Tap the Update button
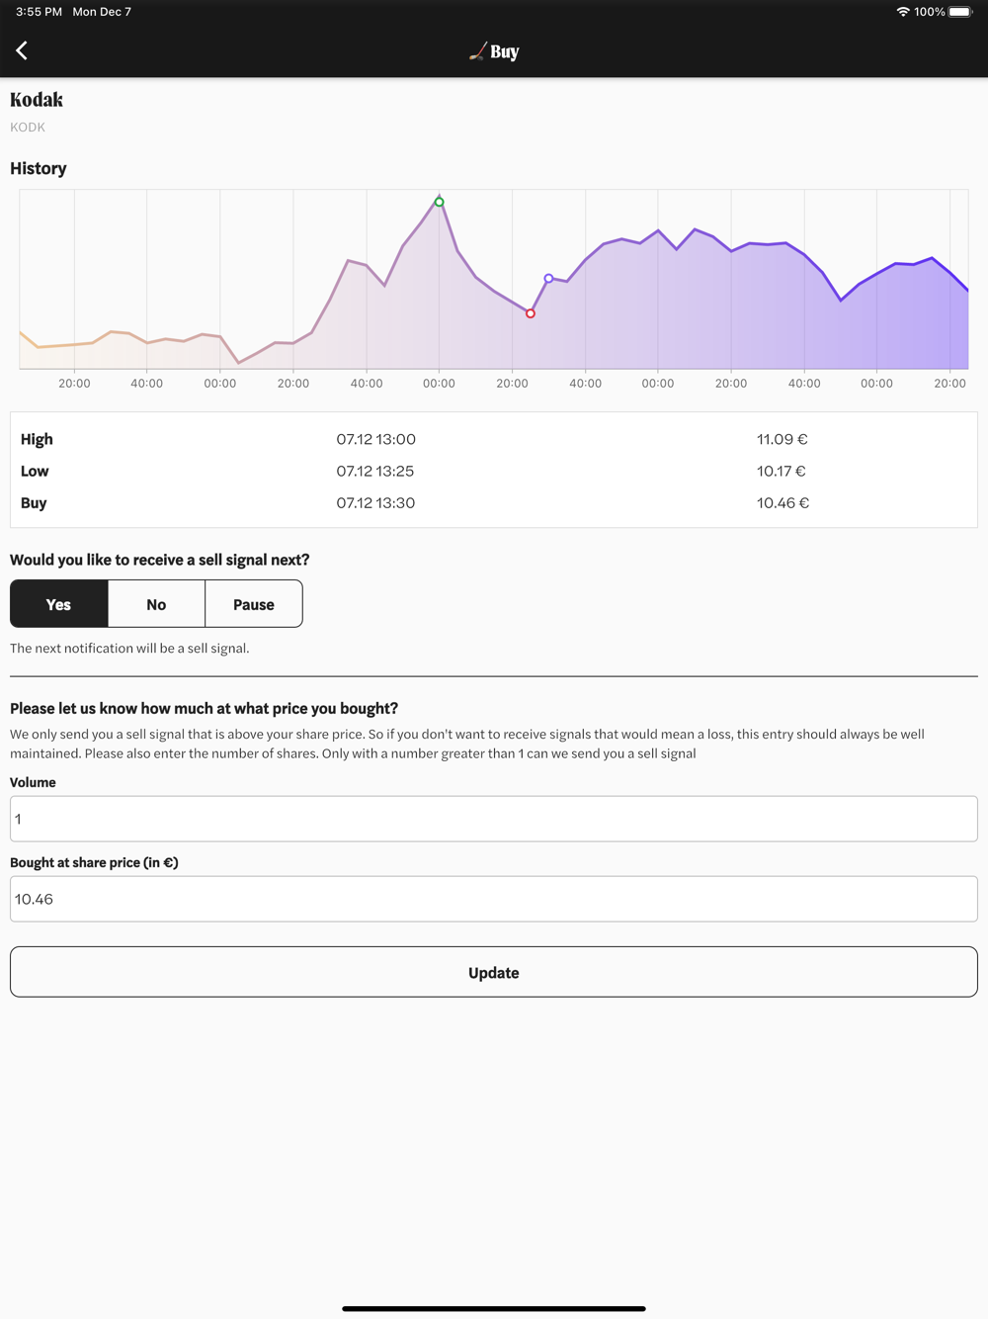Image resolution: width=988 pixels, height=1319 pixels. point(494,972)
